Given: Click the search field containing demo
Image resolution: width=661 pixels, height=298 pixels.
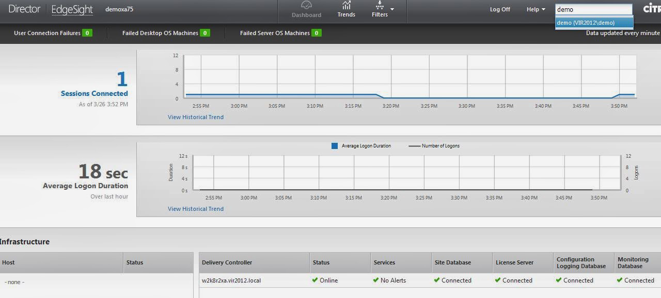Looking at the screenshot, I should click(594, 9).
